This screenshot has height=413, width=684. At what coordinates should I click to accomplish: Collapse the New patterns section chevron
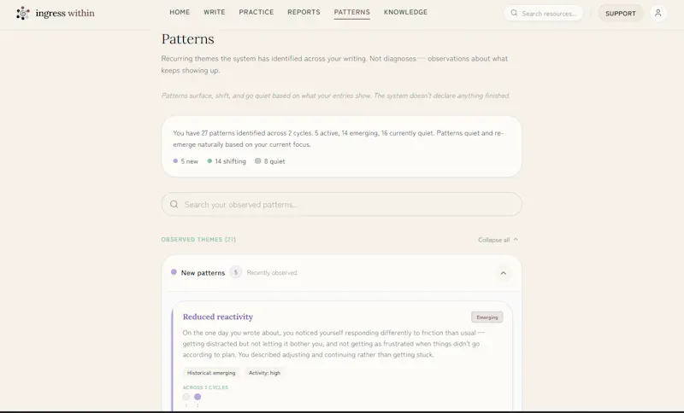pos(503,273)
